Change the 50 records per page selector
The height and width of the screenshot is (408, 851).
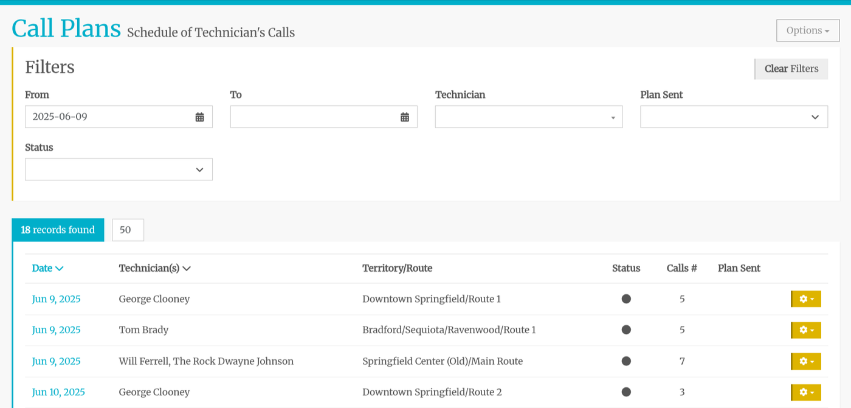click(128, 230)
